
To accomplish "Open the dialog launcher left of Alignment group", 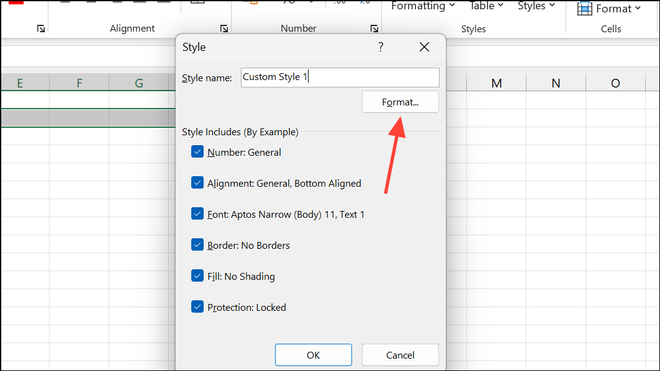I will (x=40, y=29).
